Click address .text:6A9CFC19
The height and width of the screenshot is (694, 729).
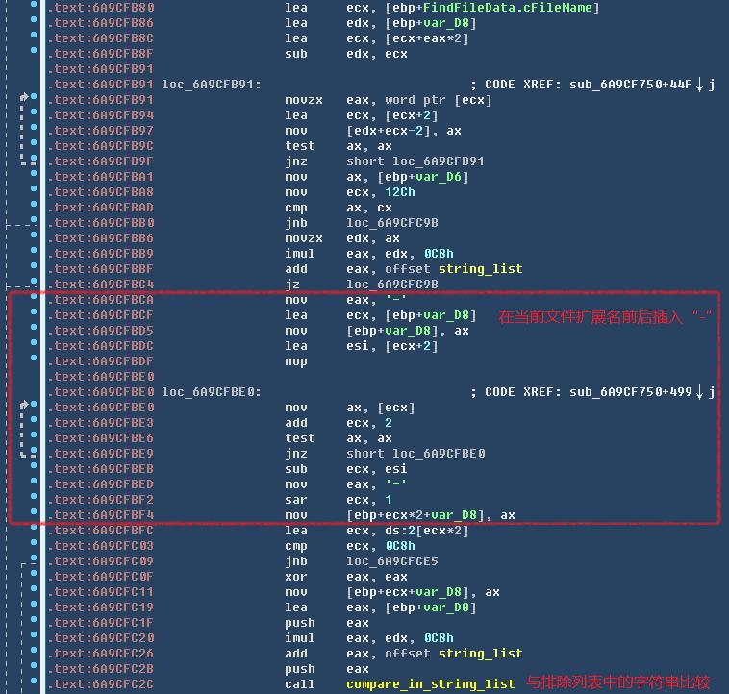click(x=101, y=607)
